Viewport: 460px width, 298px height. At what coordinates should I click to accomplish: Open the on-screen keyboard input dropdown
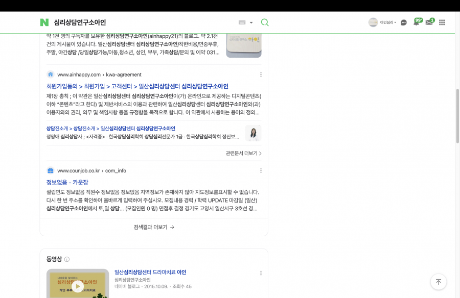point(246,22)
